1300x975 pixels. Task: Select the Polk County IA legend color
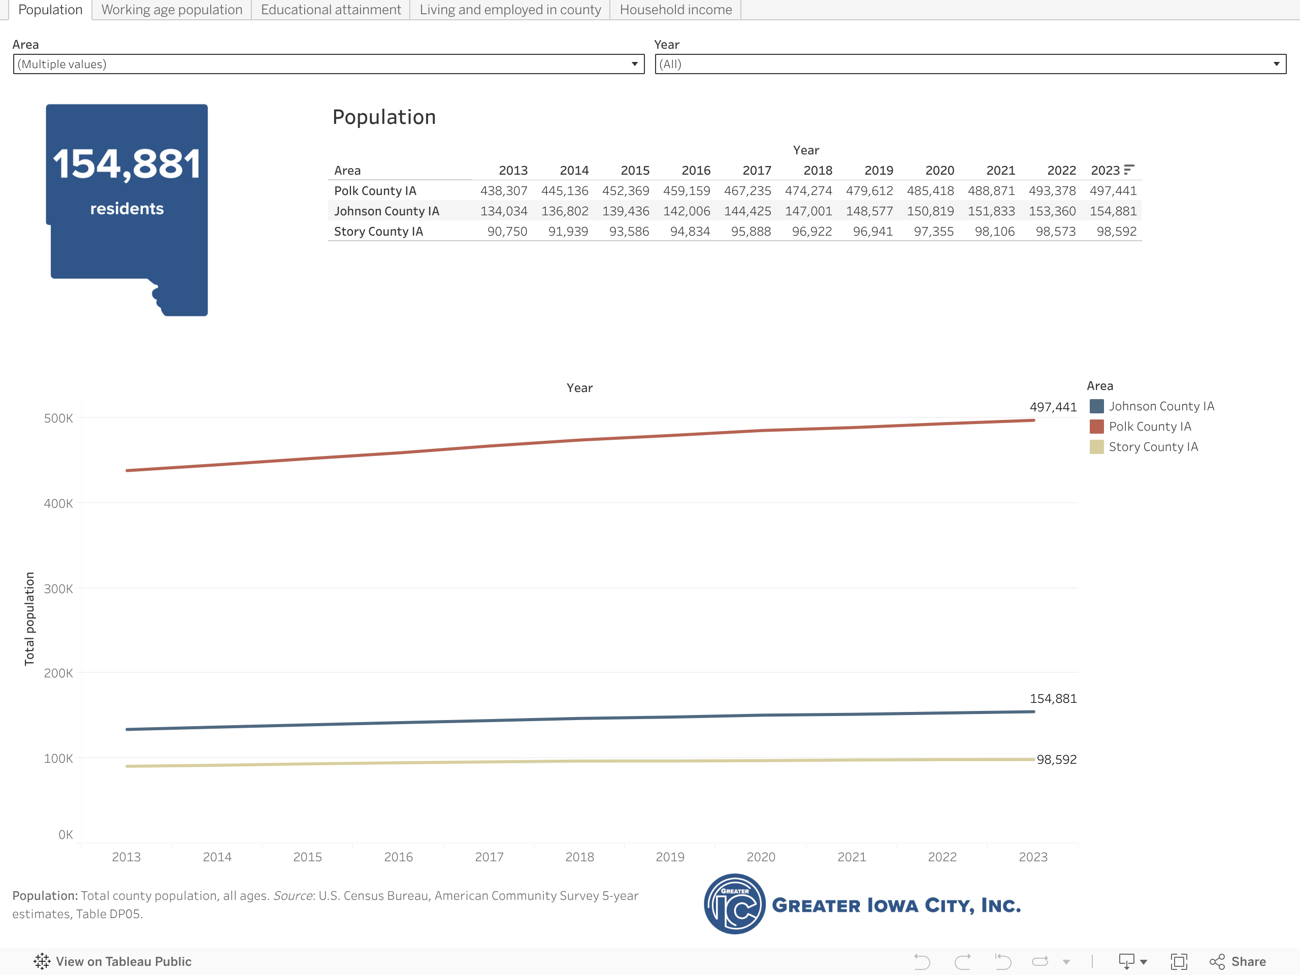click(x=1096, y=427)
